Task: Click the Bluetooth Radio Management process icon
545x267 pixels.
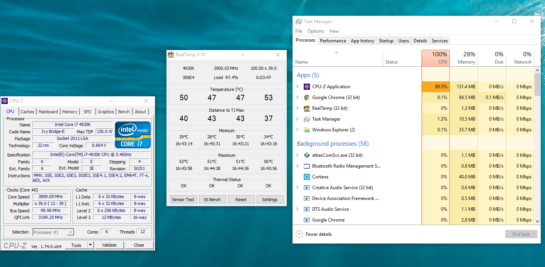Action: pyautogui.click(x=307, y=166)
